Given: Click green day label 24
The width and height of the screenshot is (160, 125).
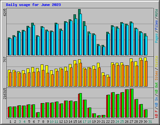Looking at the screenshot, I should 117,122.
